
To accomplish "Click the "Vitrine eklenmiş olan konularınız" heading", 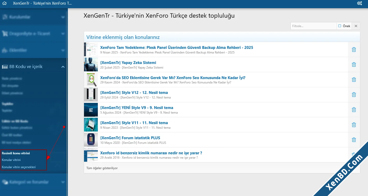I will pos(123,37).
